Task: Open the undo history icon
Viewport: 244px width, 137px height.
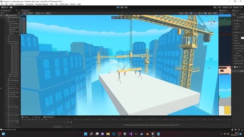Action: (215, 7)
